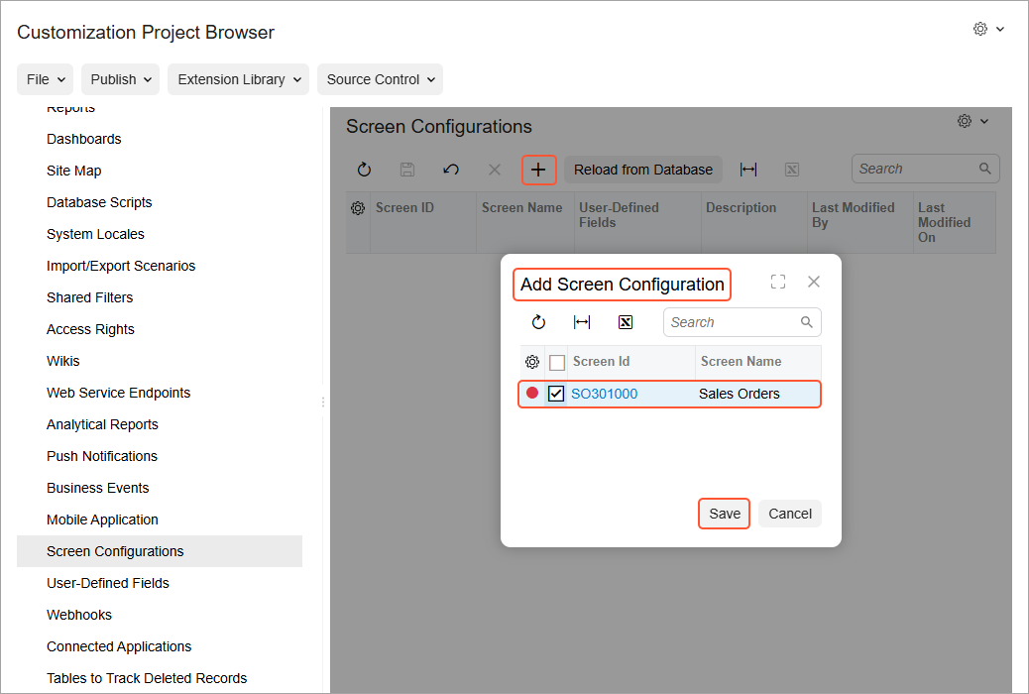Screen dimensions: 1029x694
Task: Click the refresh icon in the dialog toolbar
Action: [x=538, y=322]
